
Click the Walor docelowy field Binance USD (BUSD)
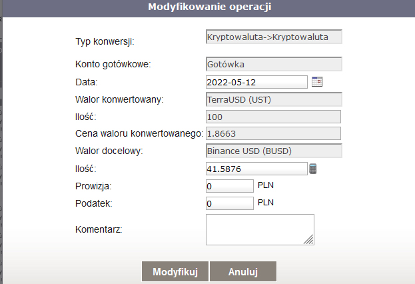coord(274,151)
